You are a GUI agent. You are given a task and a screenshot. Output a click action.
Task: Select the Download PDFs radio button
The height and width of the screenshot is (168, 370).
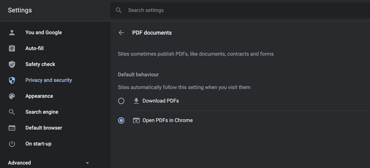point(121,101)
